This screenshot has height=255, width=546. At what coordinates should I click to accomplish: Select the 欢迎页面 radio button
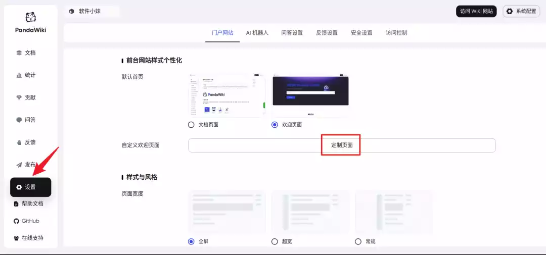275,125
